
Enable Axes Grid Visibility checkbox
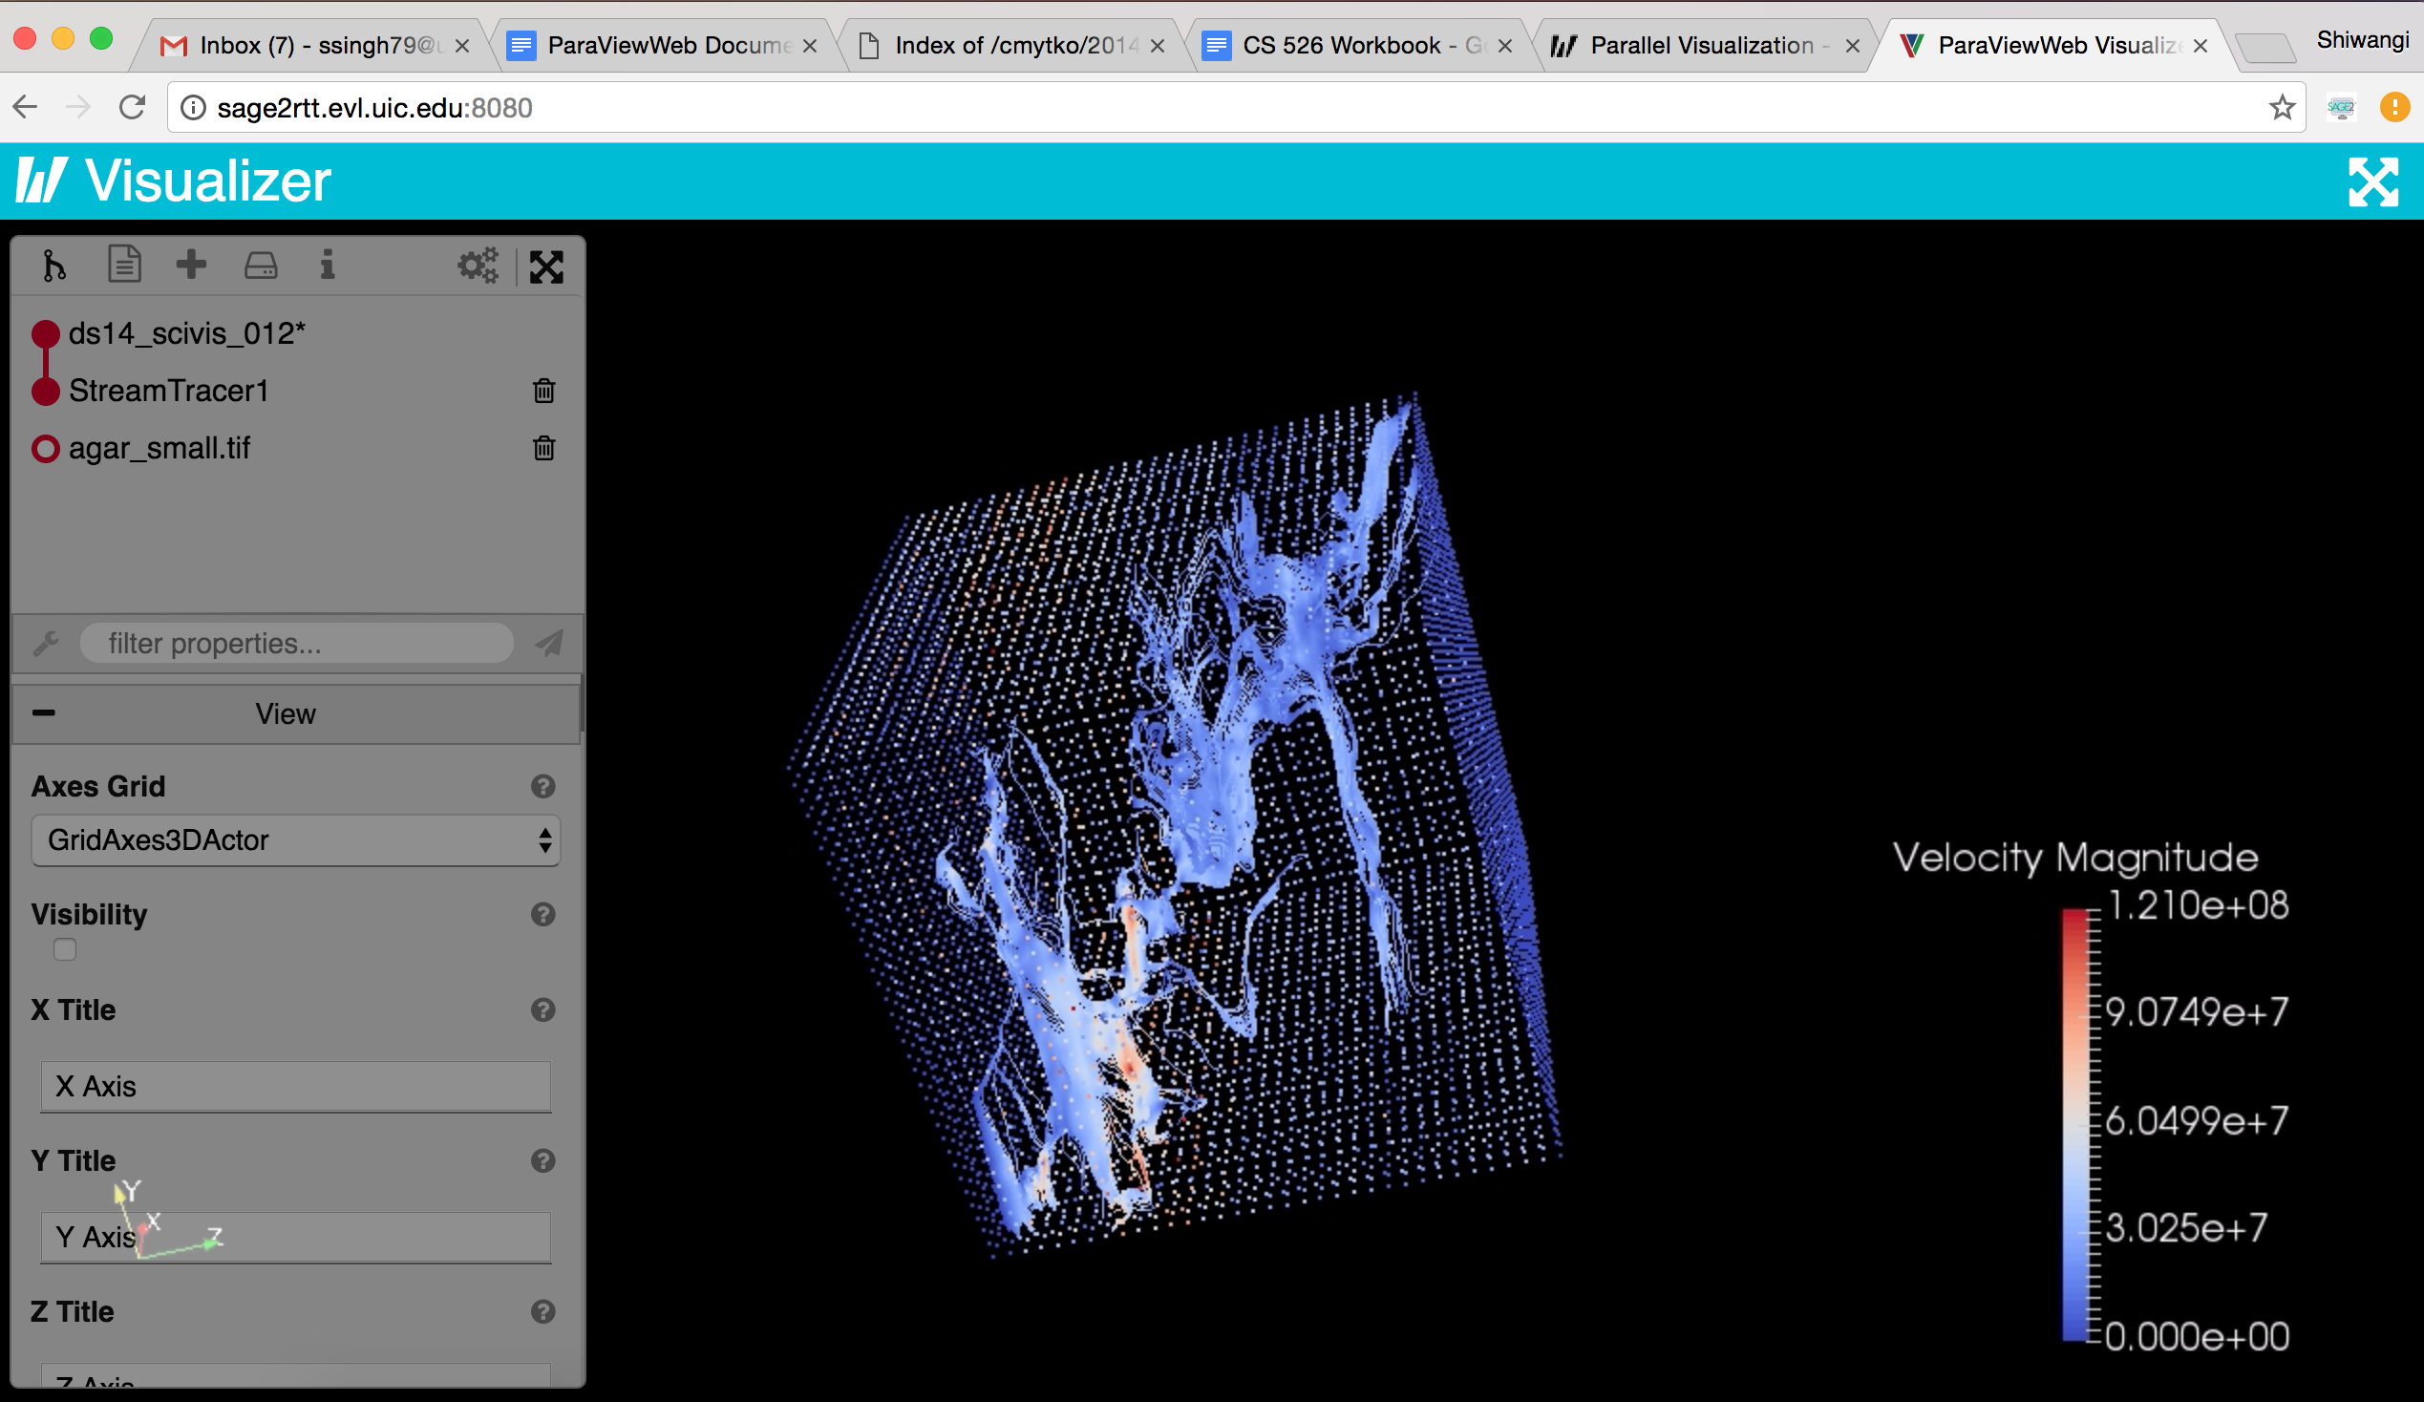coord(64,950)
